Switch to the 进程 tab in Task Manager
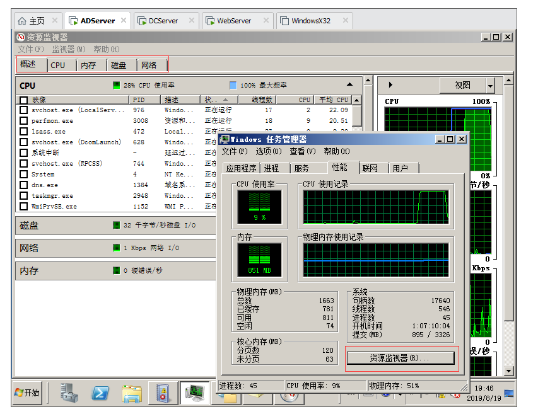Screen dimensions: 538x419 click(x=272, y=168)
